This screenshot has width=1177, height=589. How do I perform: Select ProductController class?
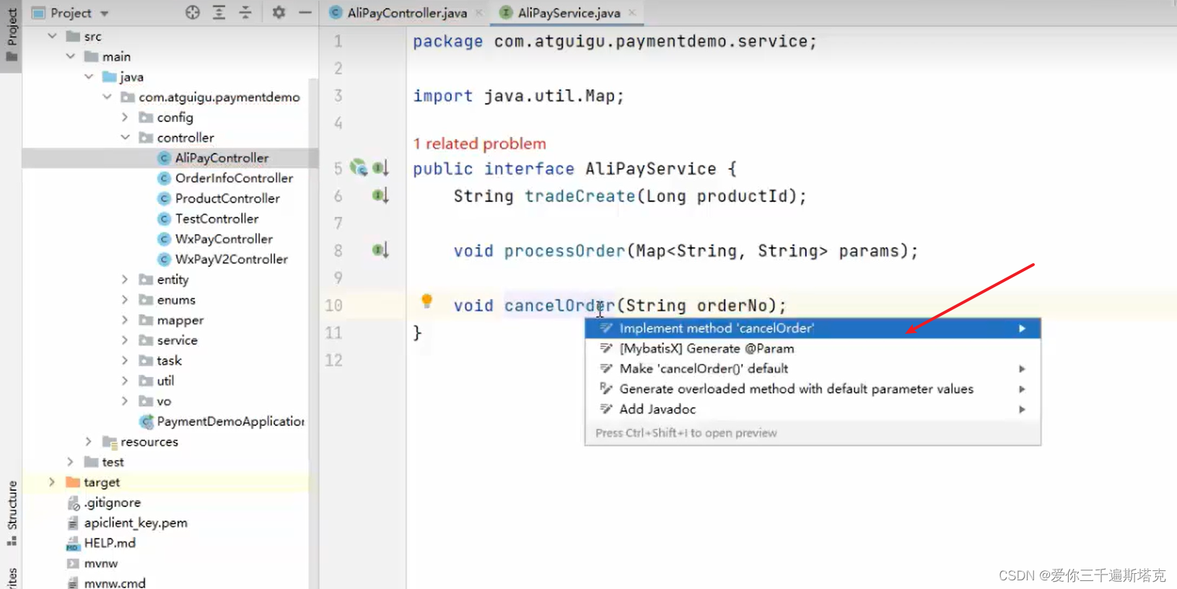(227, 198)
